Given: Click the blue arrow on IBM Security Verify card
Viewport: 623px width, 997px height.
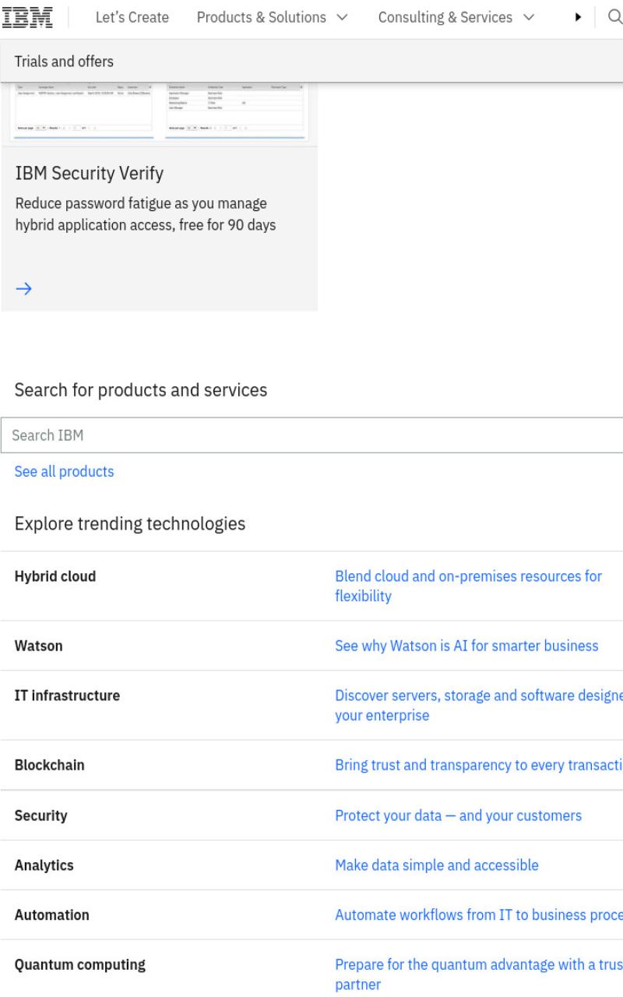Looking at the screenshot, I should 24,288.
